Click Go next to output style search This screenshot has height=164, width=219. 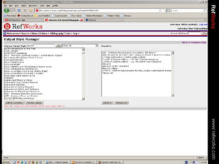tap(59, 46)
